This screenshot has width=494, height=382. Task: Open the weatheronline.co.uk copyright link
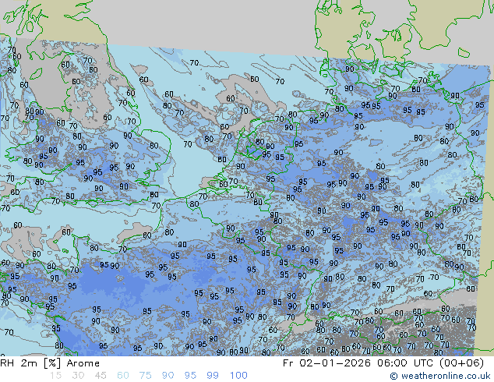click(x=440, y=376)
